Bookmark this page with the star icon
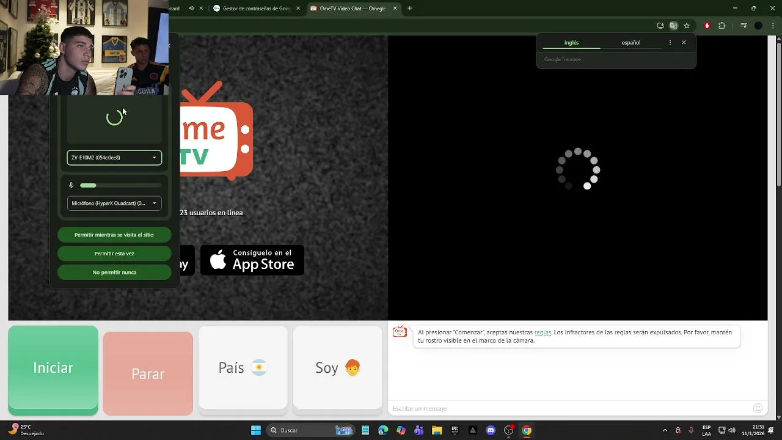Screen dimensions: 782x440 click(687, 26)
